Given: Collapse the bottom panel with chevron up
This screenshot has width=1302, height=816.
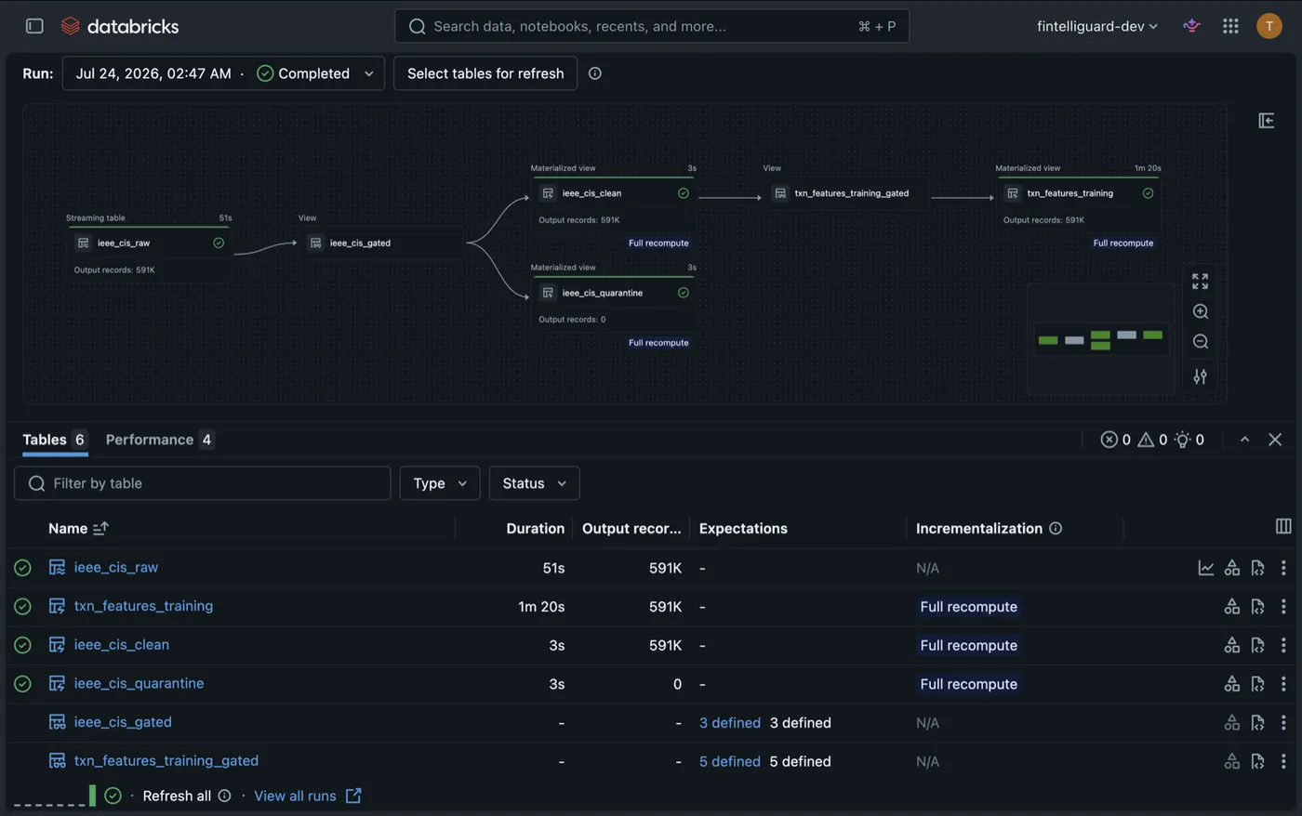Looking at the screenshot, I should [x=1244, y=440].
